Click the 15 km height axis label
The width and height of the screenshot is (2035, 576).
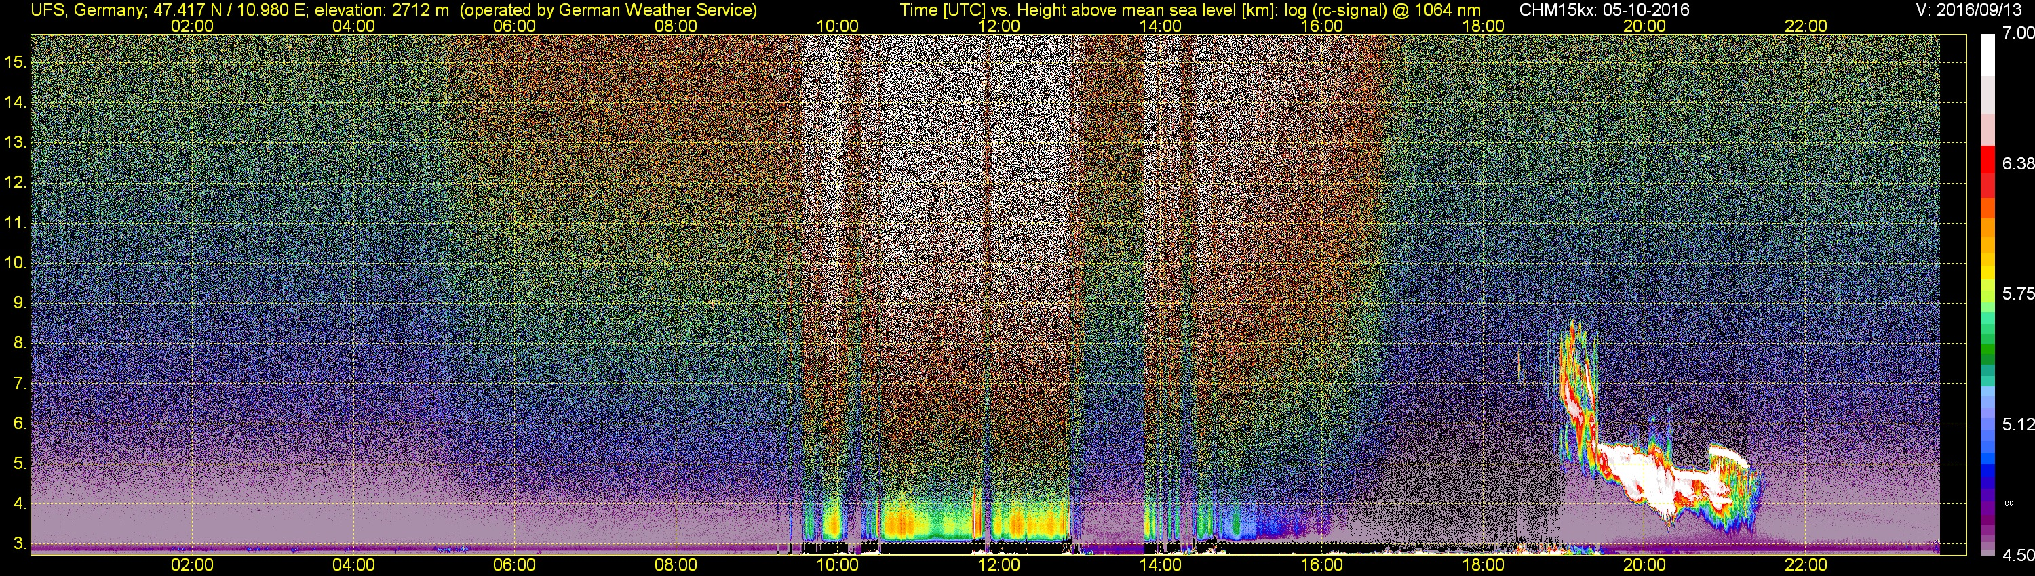click(x=15, y=62)
